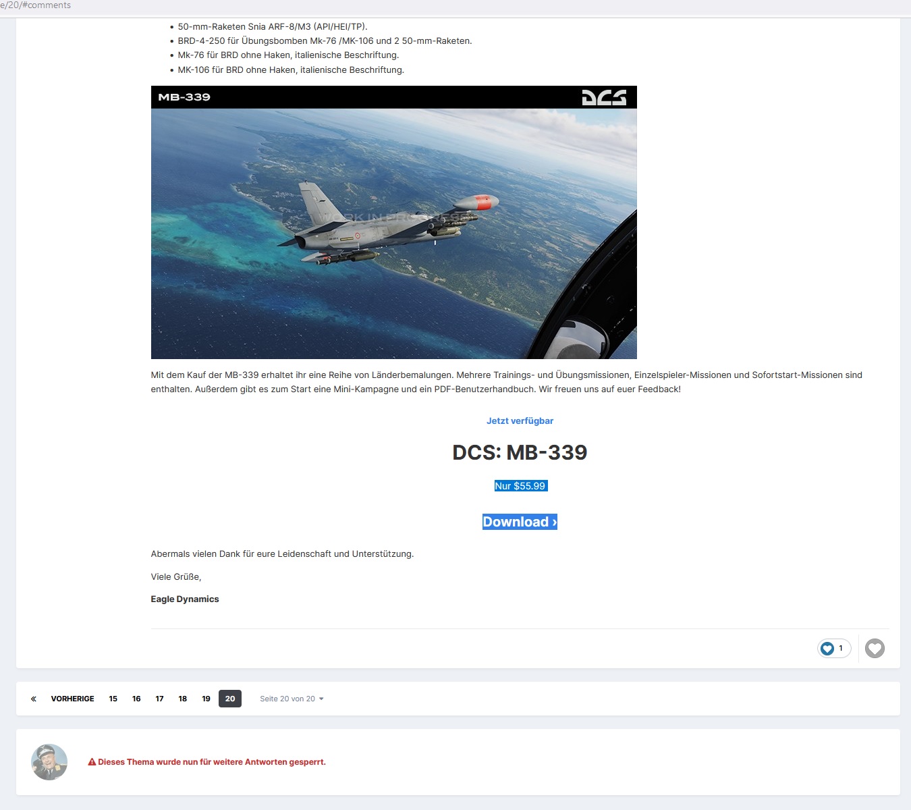Click the red warning triangle icon
911x810 pixels.
point(92,762)
